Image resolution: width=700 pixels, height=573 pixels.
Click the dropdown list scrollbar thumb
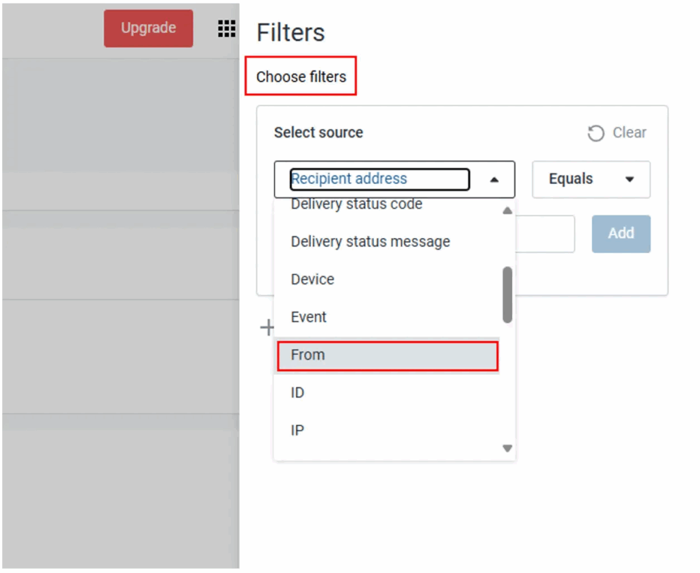[507, 295]
